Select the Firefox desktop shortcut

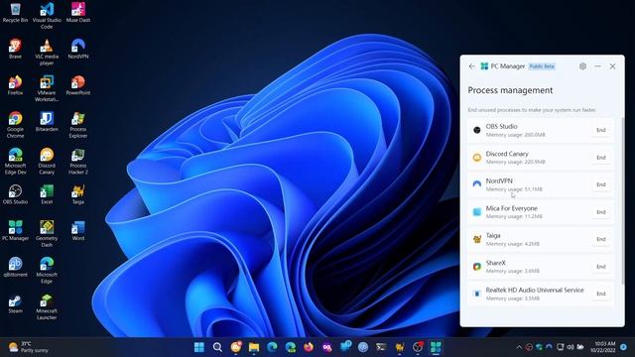[x=16, y=85]
